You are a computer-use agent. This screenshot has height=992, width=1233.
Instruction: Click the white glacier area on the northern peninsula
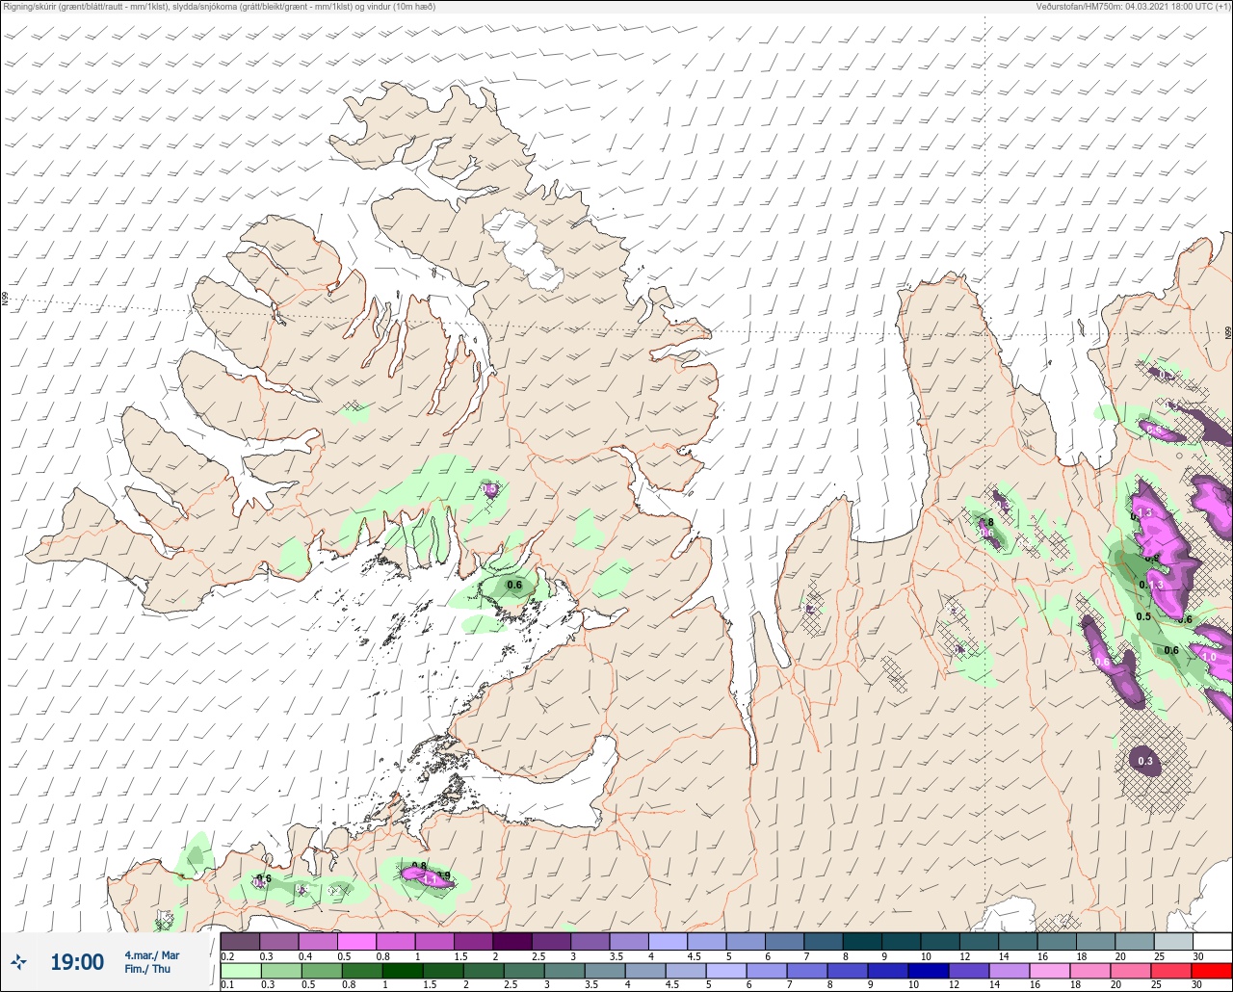tap(525, 250)
